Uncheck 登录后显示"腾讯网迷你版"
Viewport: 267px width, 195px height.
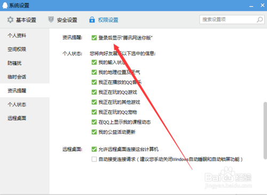[x=94, y=38]
